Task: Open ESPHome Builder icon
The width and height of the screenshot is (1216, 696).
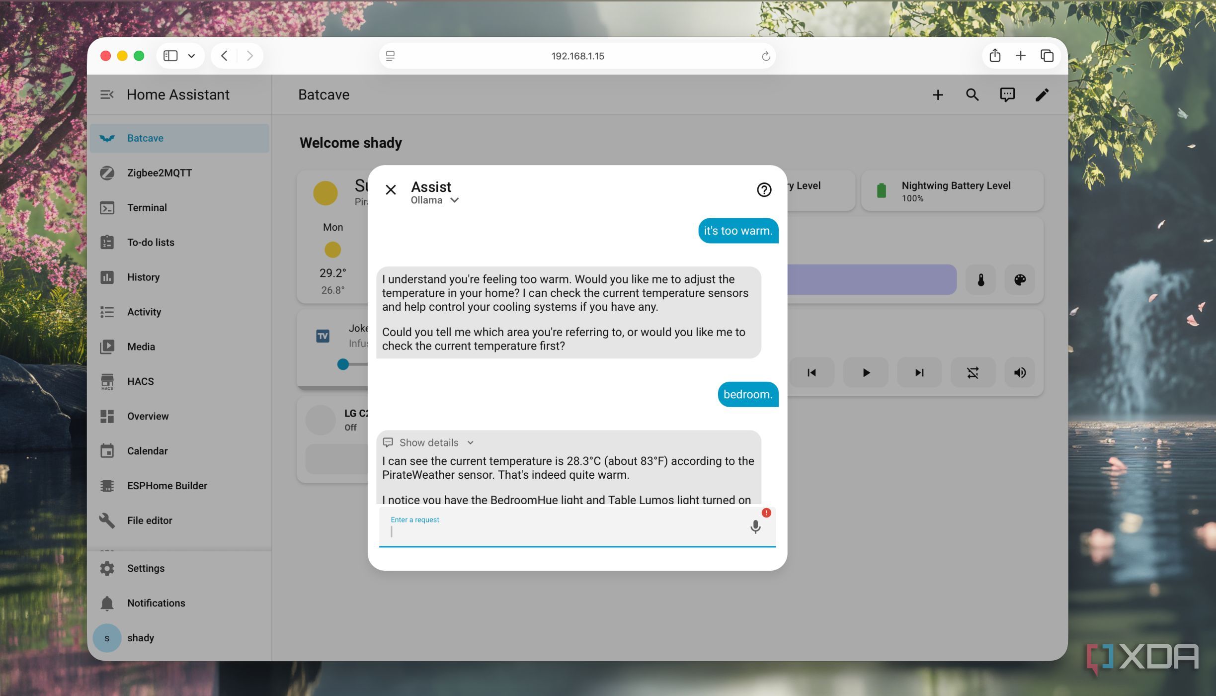Action: point(107,486)
